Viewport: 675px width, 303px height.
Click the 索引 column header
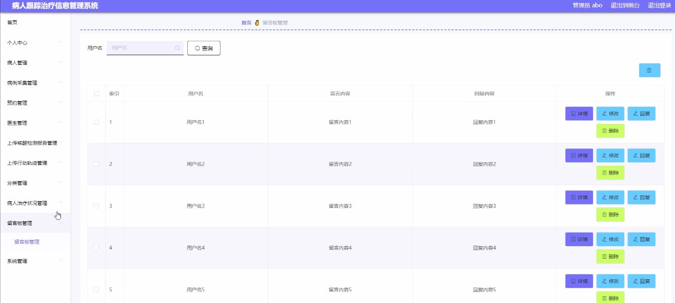coord(114,94)
